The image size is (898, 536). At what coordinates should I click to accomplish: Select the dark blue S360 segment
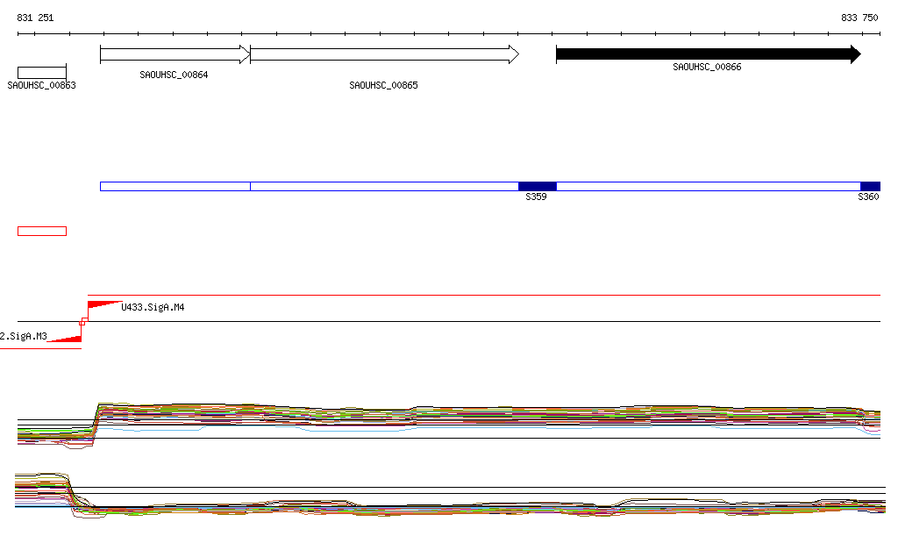coord(870,186)
